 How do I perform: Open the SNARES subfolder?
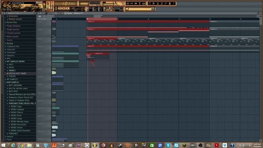tap(12, 71)
